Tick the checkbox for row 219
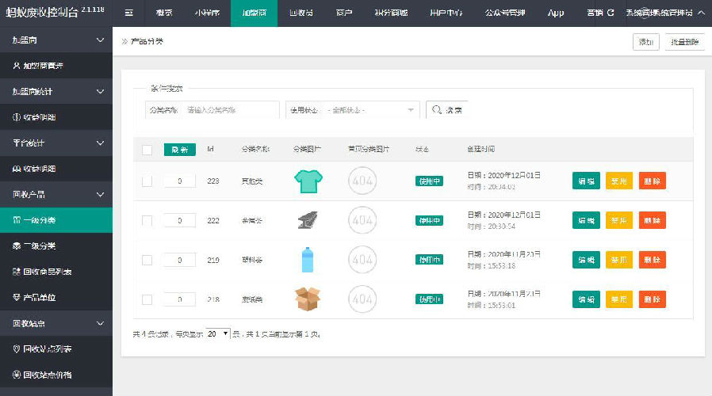The width and height of the screenshot is (712, 396). (x=147, y=261)
